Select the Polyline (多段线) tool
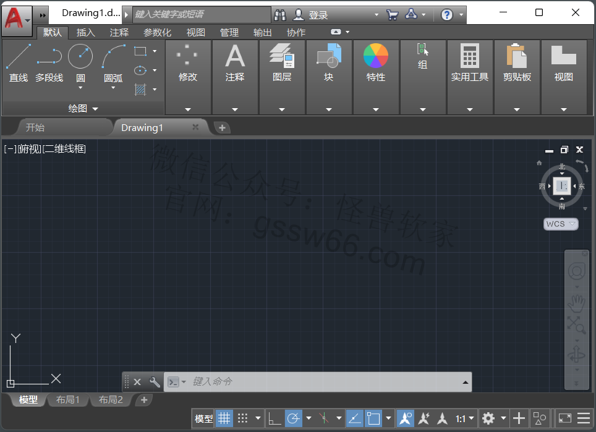This screenshot has height=432, width=596. [49, 63]
